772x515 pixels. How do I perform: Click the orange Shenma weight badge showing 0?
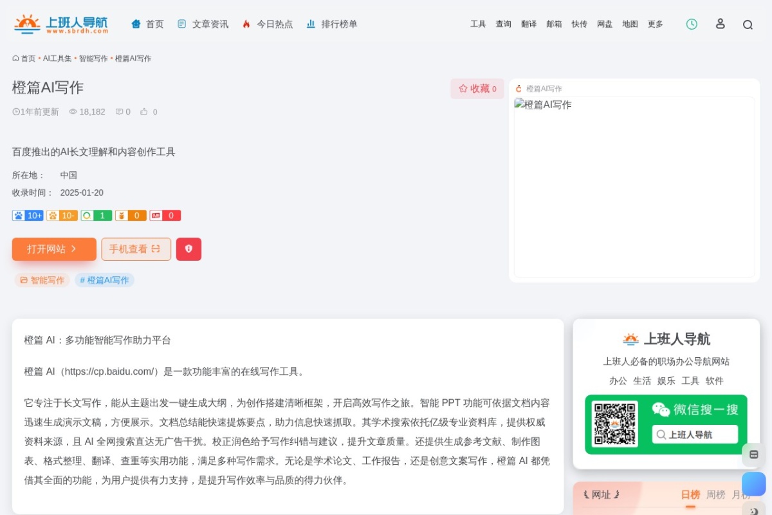131,216
